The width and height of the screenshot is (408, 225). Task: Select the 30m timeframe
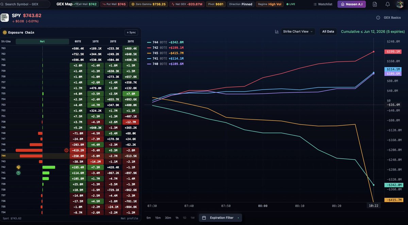pos(168,218)
